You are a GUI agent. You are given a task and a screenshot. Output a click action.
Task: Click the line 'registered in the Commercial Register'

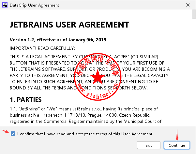86,121
